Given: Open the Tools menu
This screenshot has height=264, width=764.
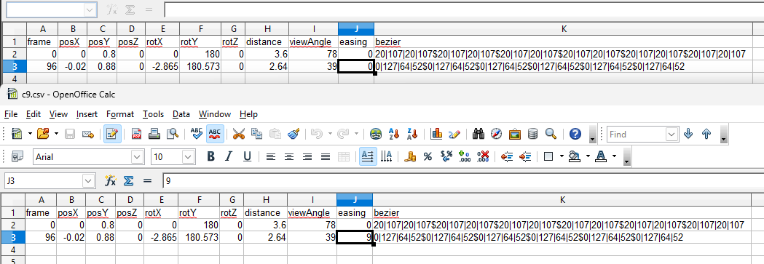Looking at the screenshot, I should 154,114.
